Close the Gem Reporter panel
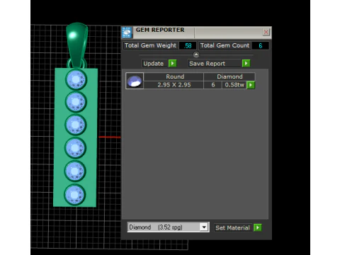This screenshot has width=340, height=255. [266, 32]
